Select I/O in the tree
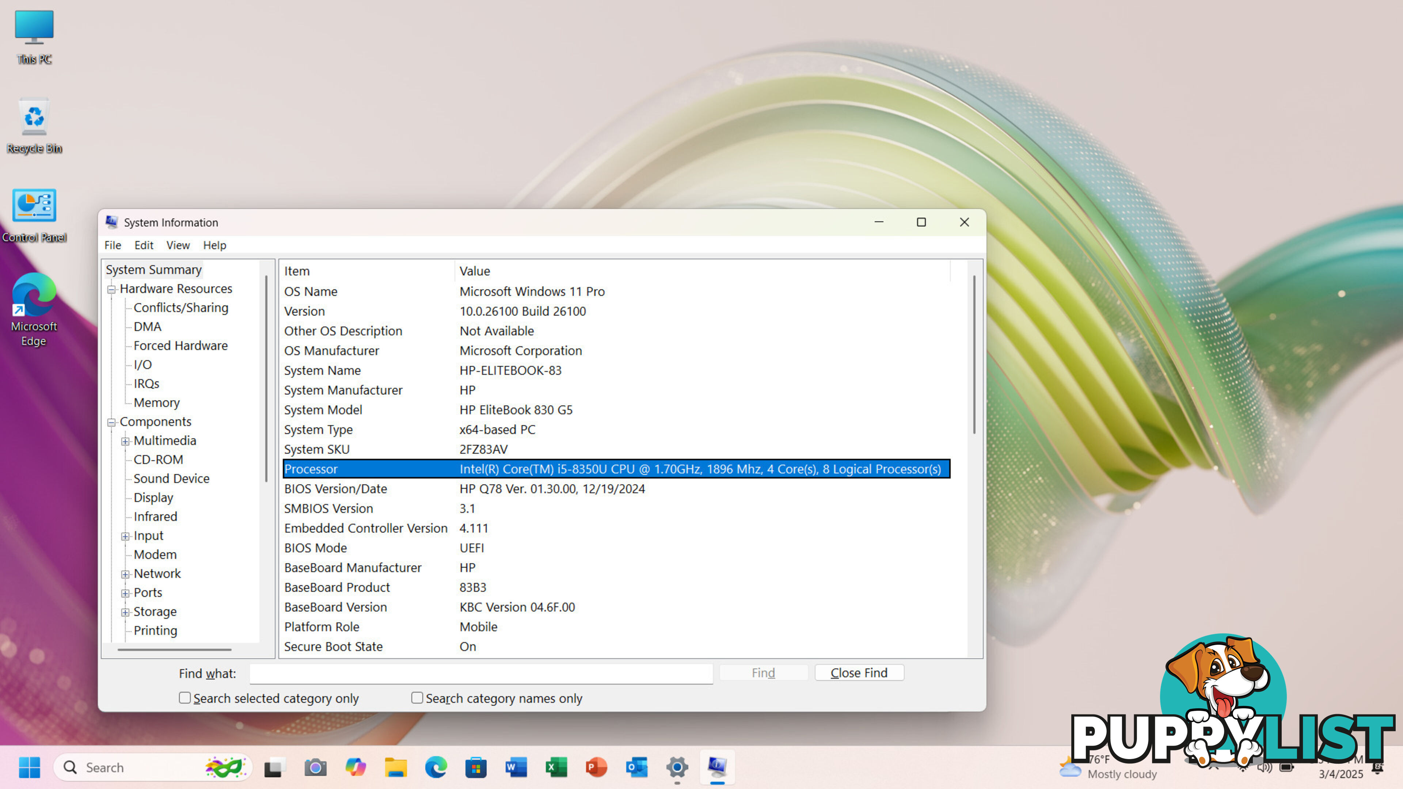1403x789 pixels. tap(143, 365)
